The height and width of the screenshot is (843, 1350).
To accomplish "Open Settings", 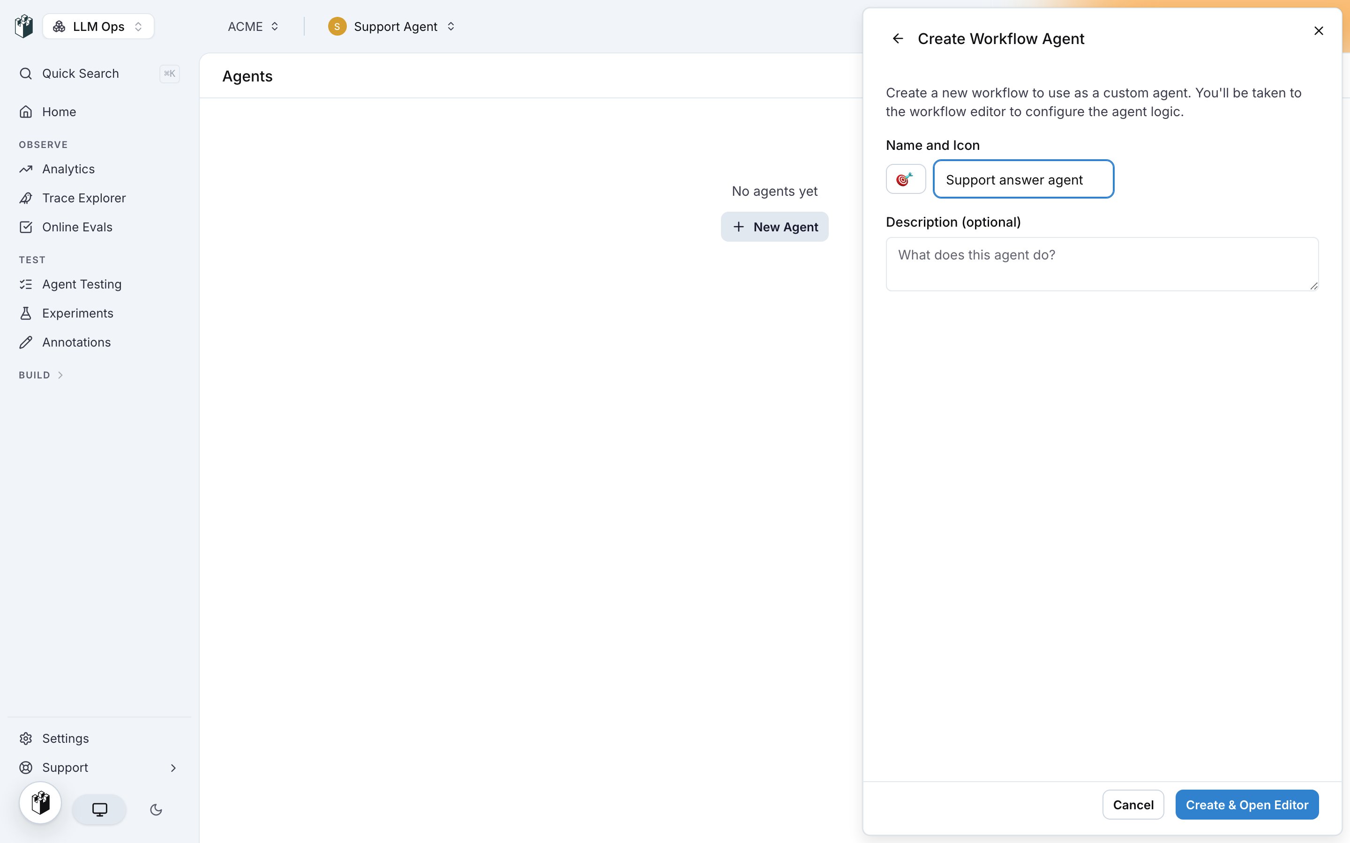I will [99, 738].
